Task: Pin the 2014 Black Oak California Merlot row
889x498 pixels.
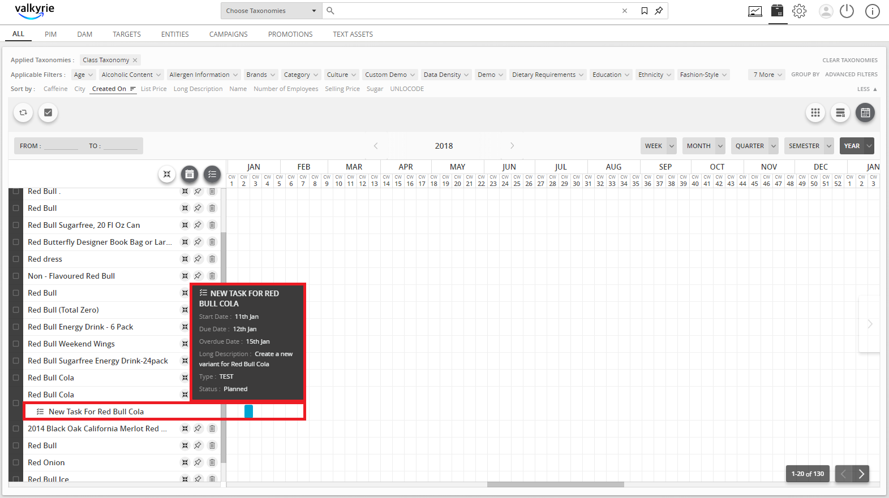Action: (x=197, y=428)
